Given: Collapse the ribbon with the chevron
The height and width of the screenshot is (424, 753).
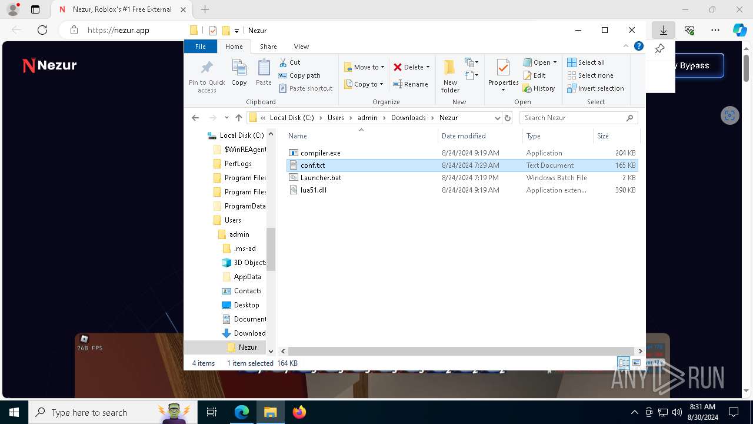Looking at the screenshot, I should click(626, 47).
